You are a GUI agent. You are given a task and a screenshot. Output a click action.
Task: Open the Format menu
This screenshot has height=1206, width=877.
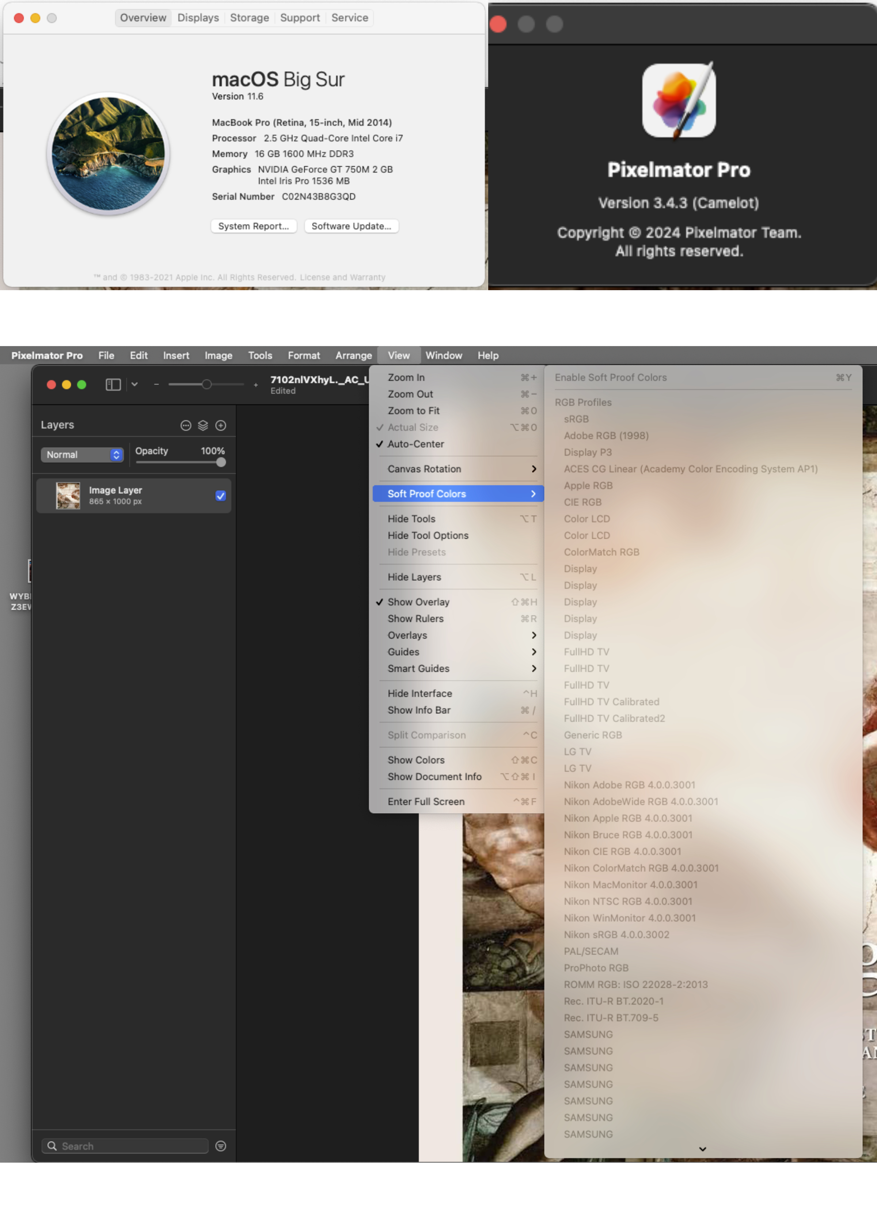(x=304, y=355)
